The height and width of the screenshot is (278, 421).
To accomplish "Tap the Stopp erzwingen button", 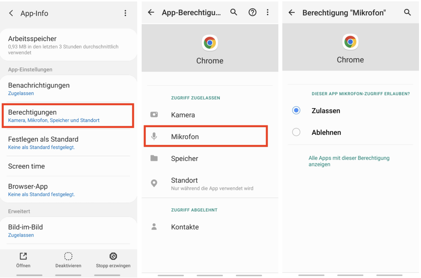I will (x=113, y=260).
